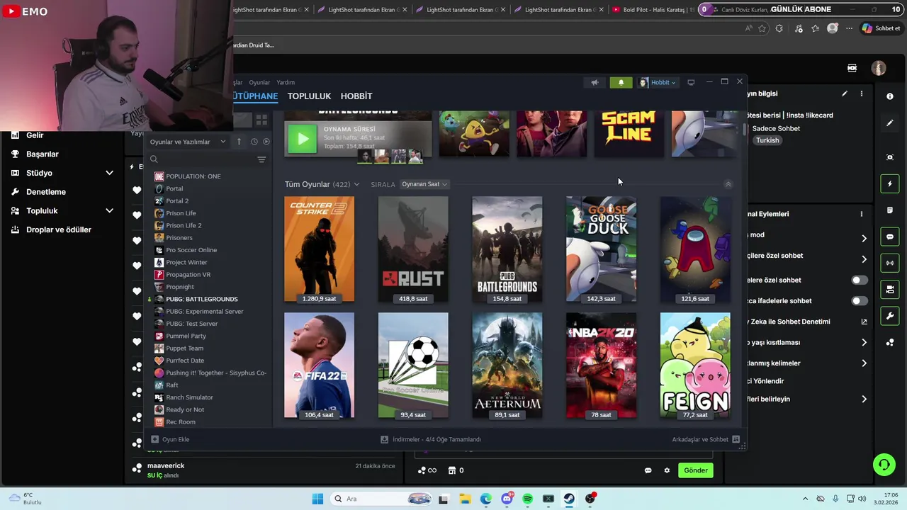Image resolution: width=907 pixels, height=510 pixels.
Task: Click the library search magnifier icon
Action: (x=154, y=159)
